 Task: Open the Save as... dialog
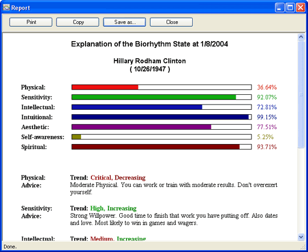coord(124,22)
